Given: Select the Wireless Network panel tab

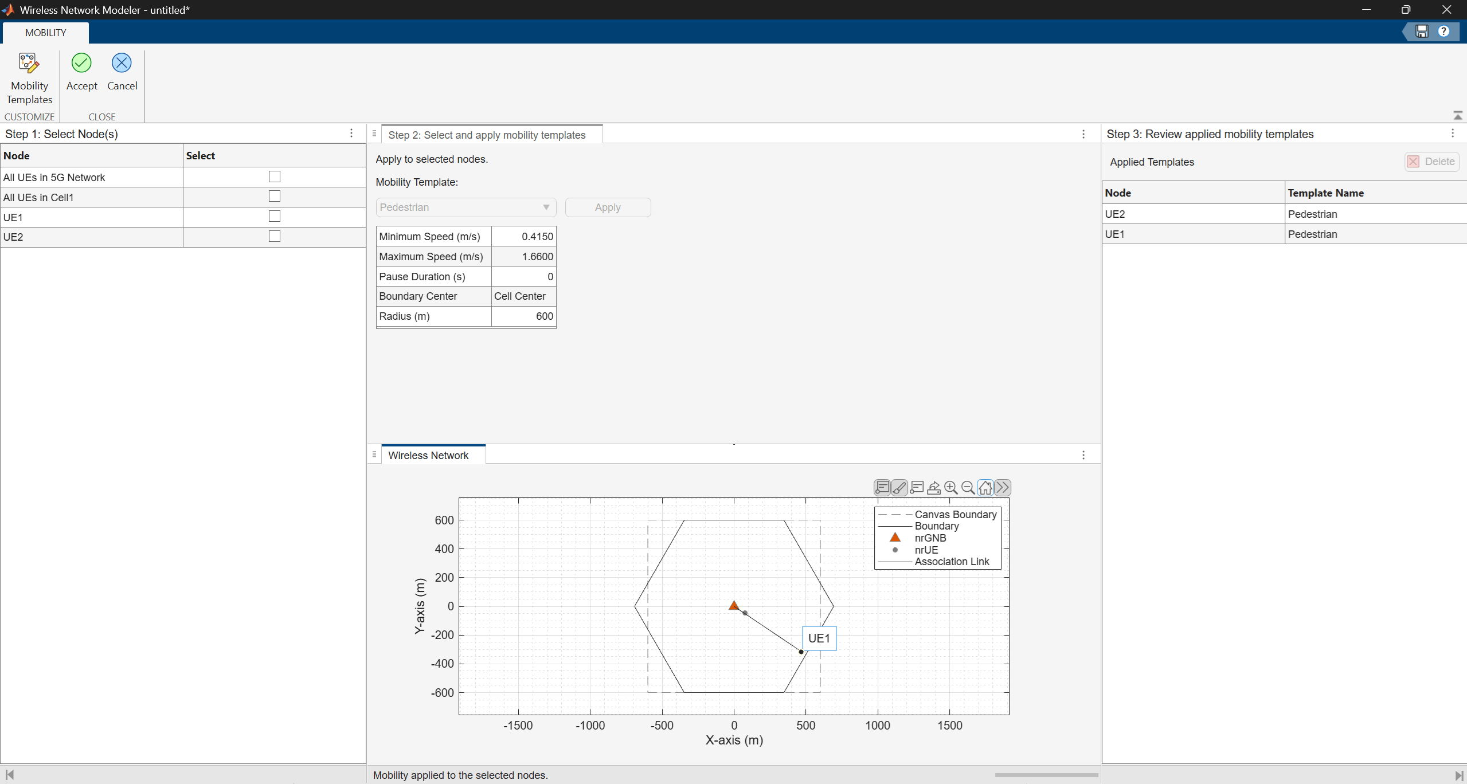Looking at the screenshot, I should 428,455.
